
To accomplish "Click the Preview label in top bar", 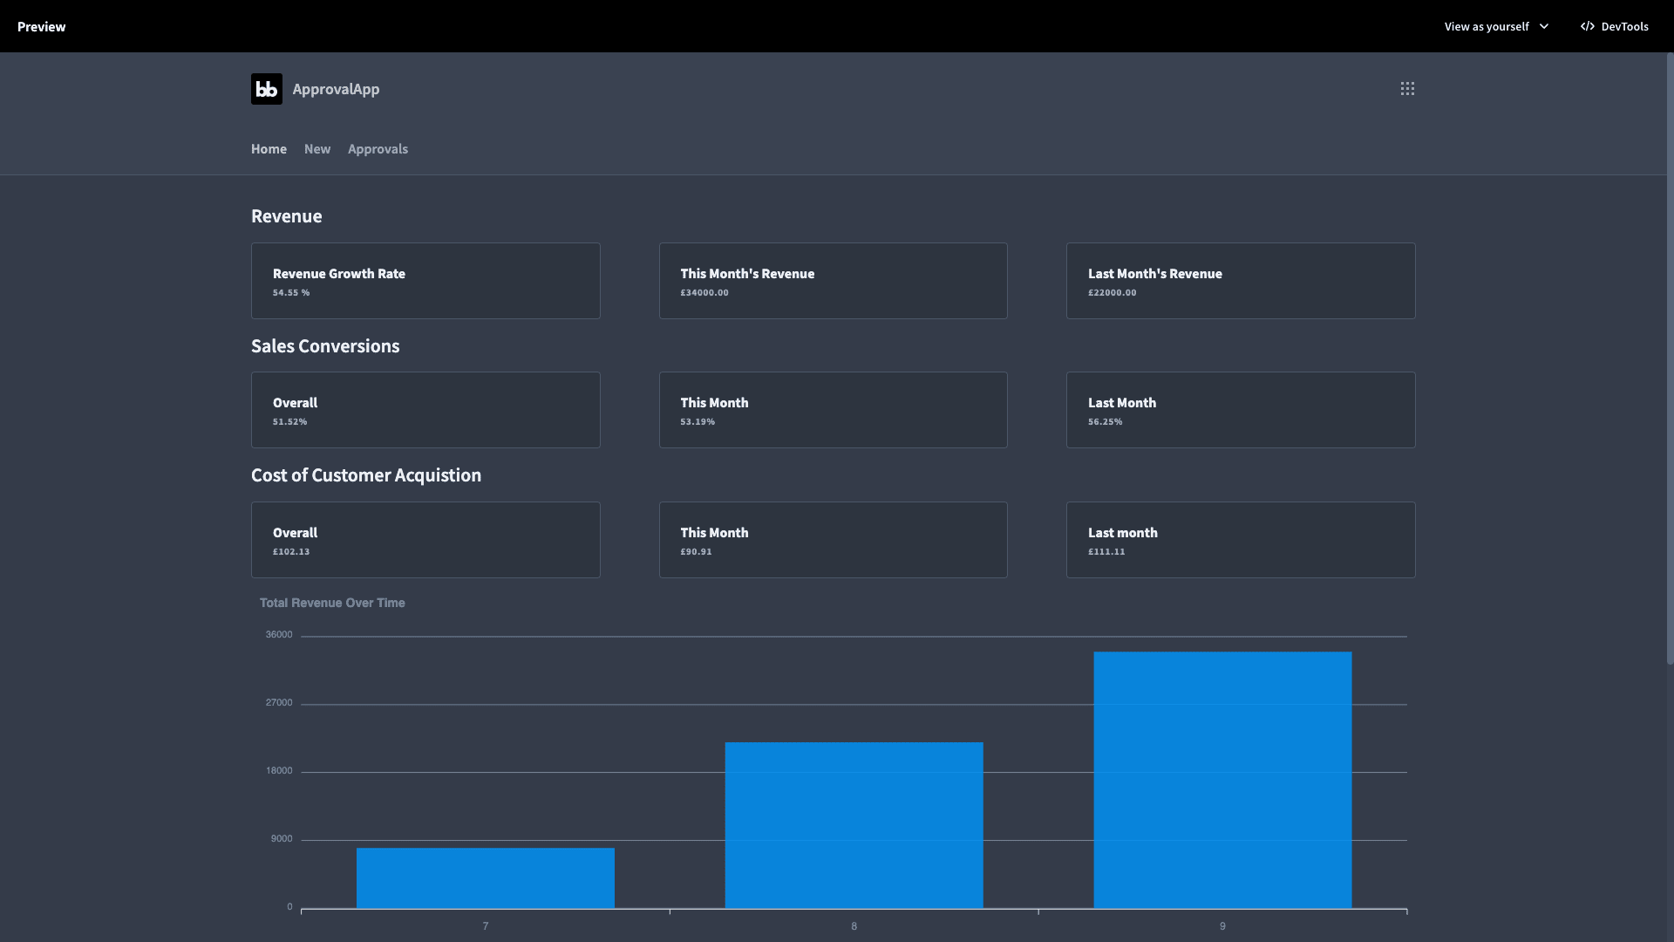I will pos(41,26).
